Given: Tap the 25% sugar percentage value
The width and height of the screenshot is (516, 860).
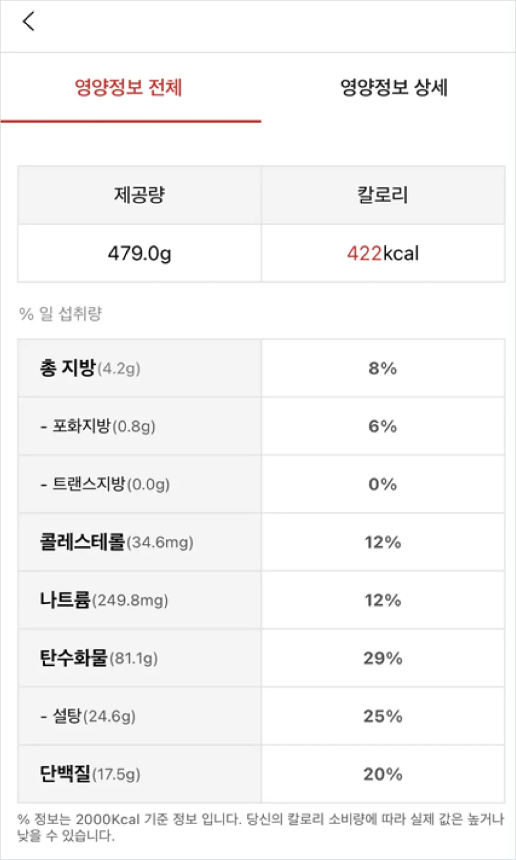Looking at the screenshot, I should [383, 716].
